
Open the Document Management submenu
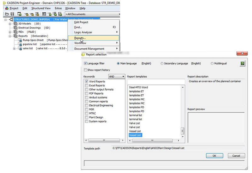coord(94,49)
